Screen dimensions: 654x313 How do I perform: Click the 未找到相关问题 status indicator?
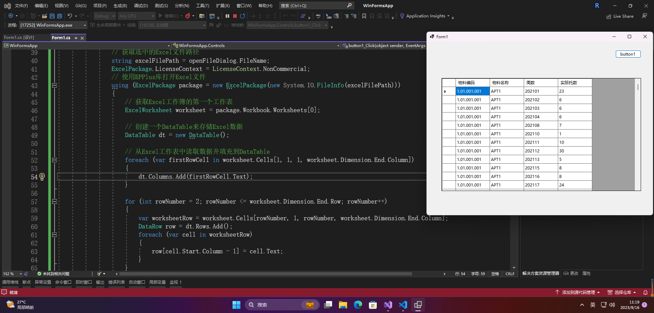click(53, 274)
